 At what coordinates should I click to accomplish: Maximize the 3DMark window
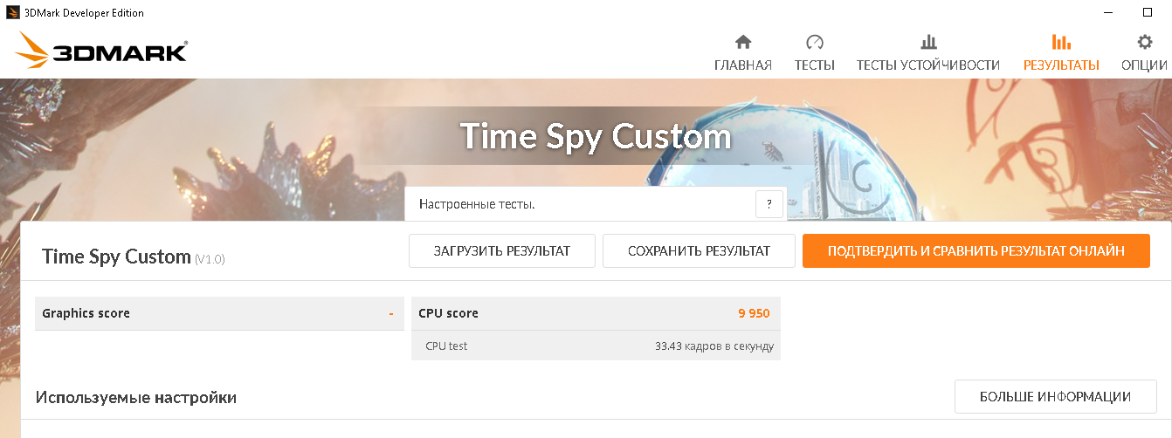(1148, 12)
